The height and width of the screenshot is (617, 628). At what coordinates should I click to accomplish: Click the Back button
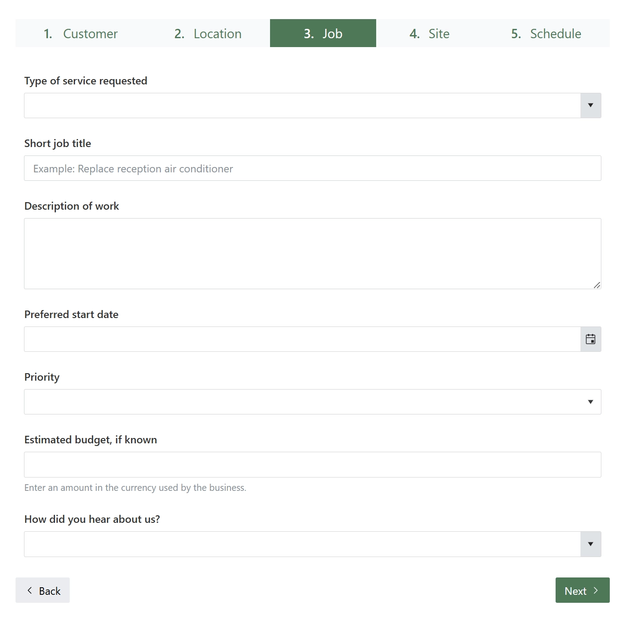[x=43, y=590]
